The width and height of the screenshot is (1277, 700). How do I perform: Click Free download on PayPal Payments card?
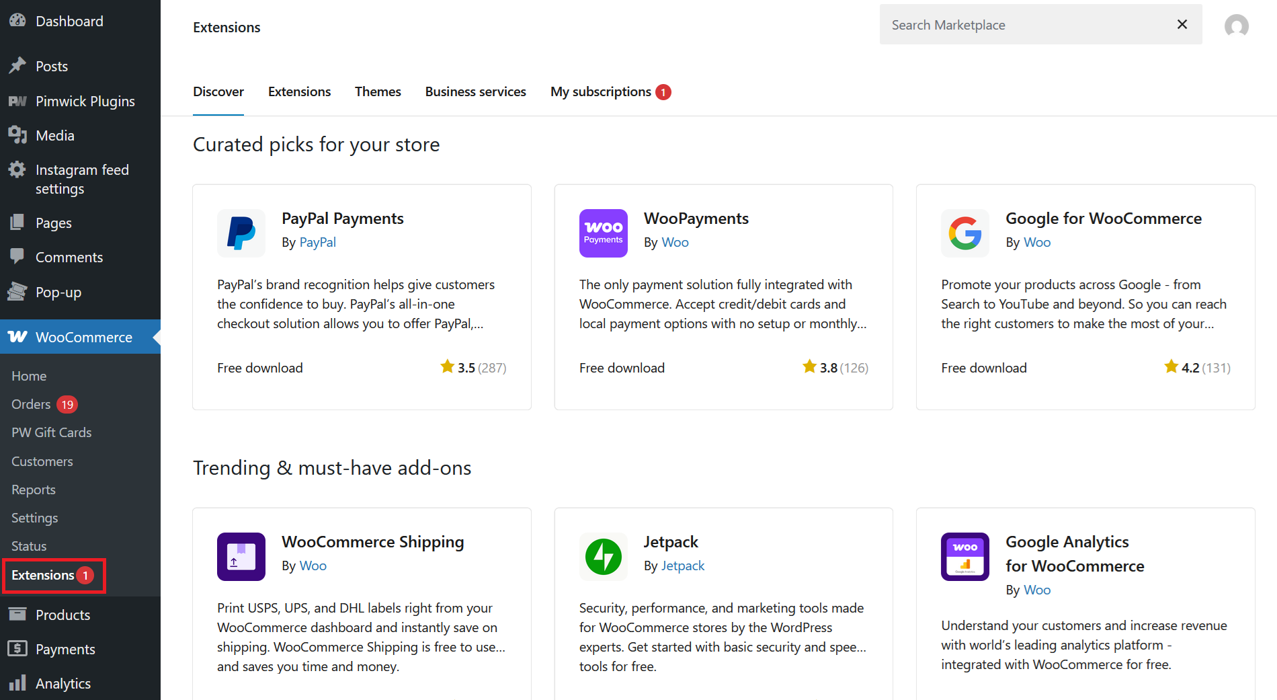259,368
